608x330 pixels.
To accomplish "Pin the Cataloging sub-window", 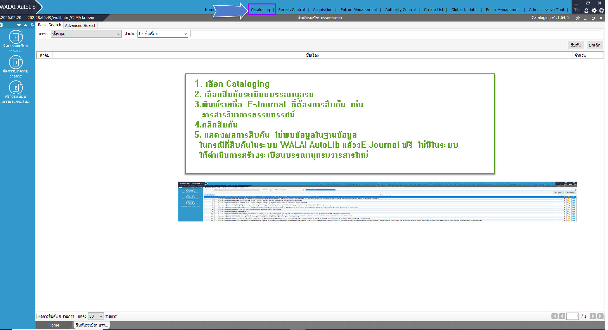I will tap(578, 18).
